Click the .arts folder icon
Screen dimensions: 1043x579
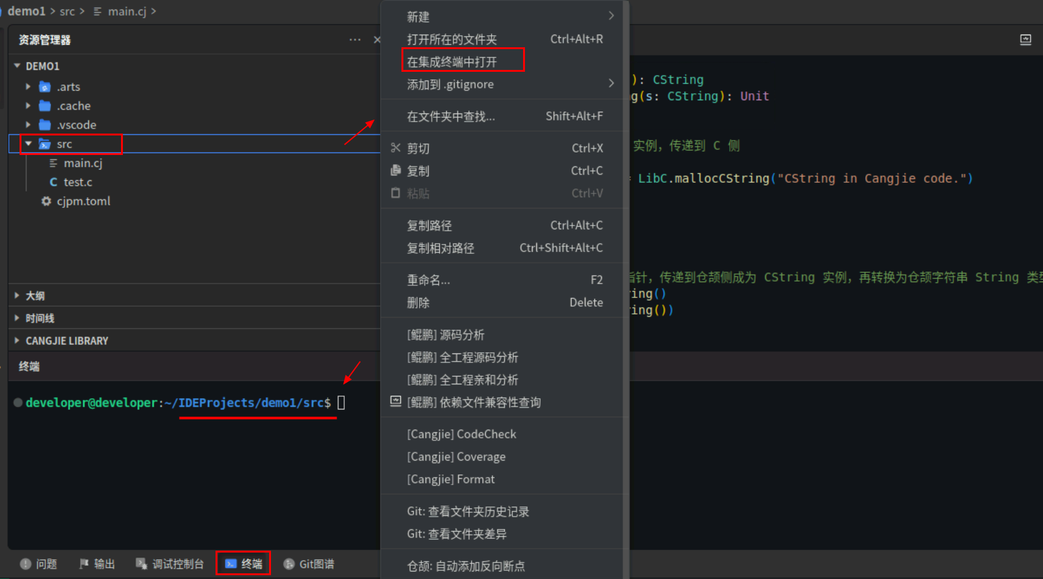(45, 87)
